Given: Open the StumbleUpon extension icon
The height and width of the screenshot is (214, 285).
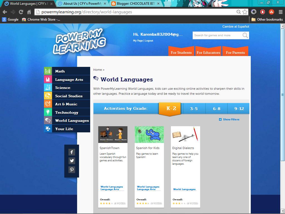Looking at the screenshot, I should [271, 12].
